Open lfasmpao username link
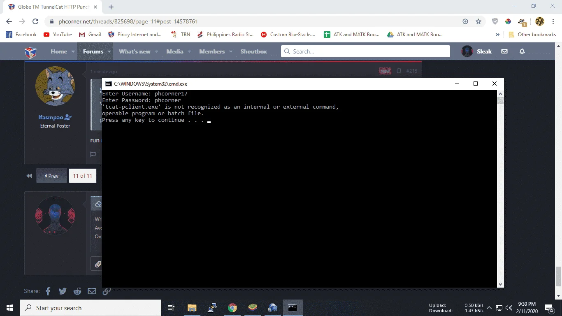This screenshot has height=316, width=562. [x=52, y=117]
